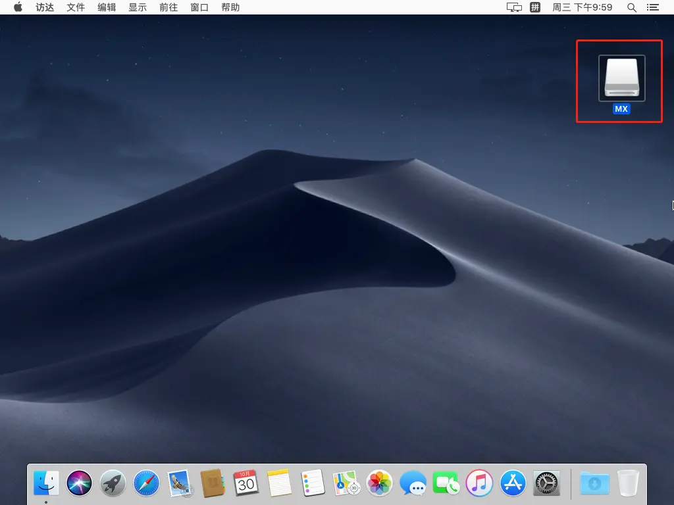Open the Trash in the Dock
This screenshot has width=674, height=505.
[628, 483]
